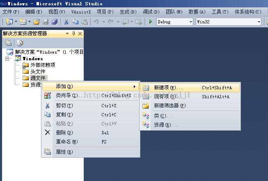Choose 剪切(T) in the context menu
268x181 pixels.
(91, 106)
